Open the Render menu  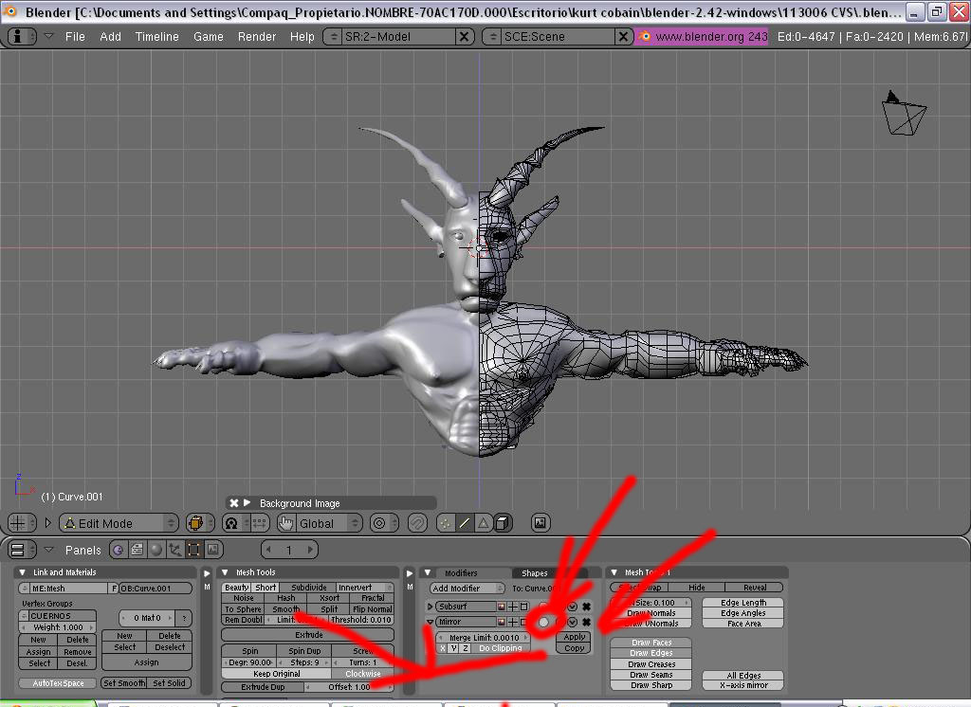coord(257,36)
